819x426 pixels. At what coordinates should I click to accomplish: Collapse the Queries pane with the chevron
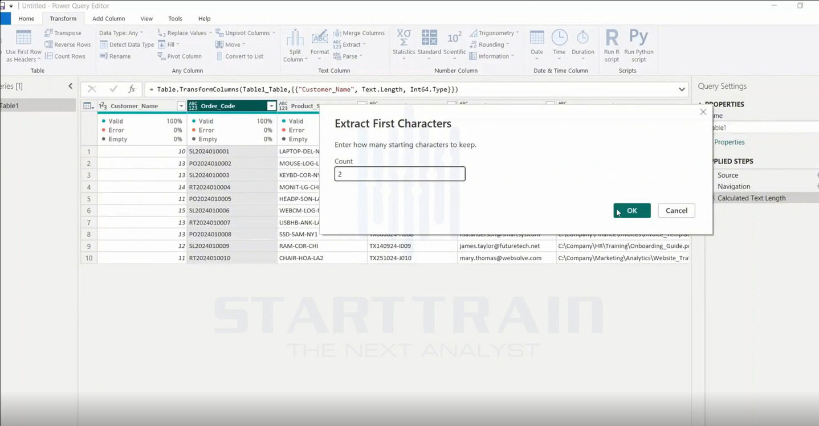[x=71, y=86]
